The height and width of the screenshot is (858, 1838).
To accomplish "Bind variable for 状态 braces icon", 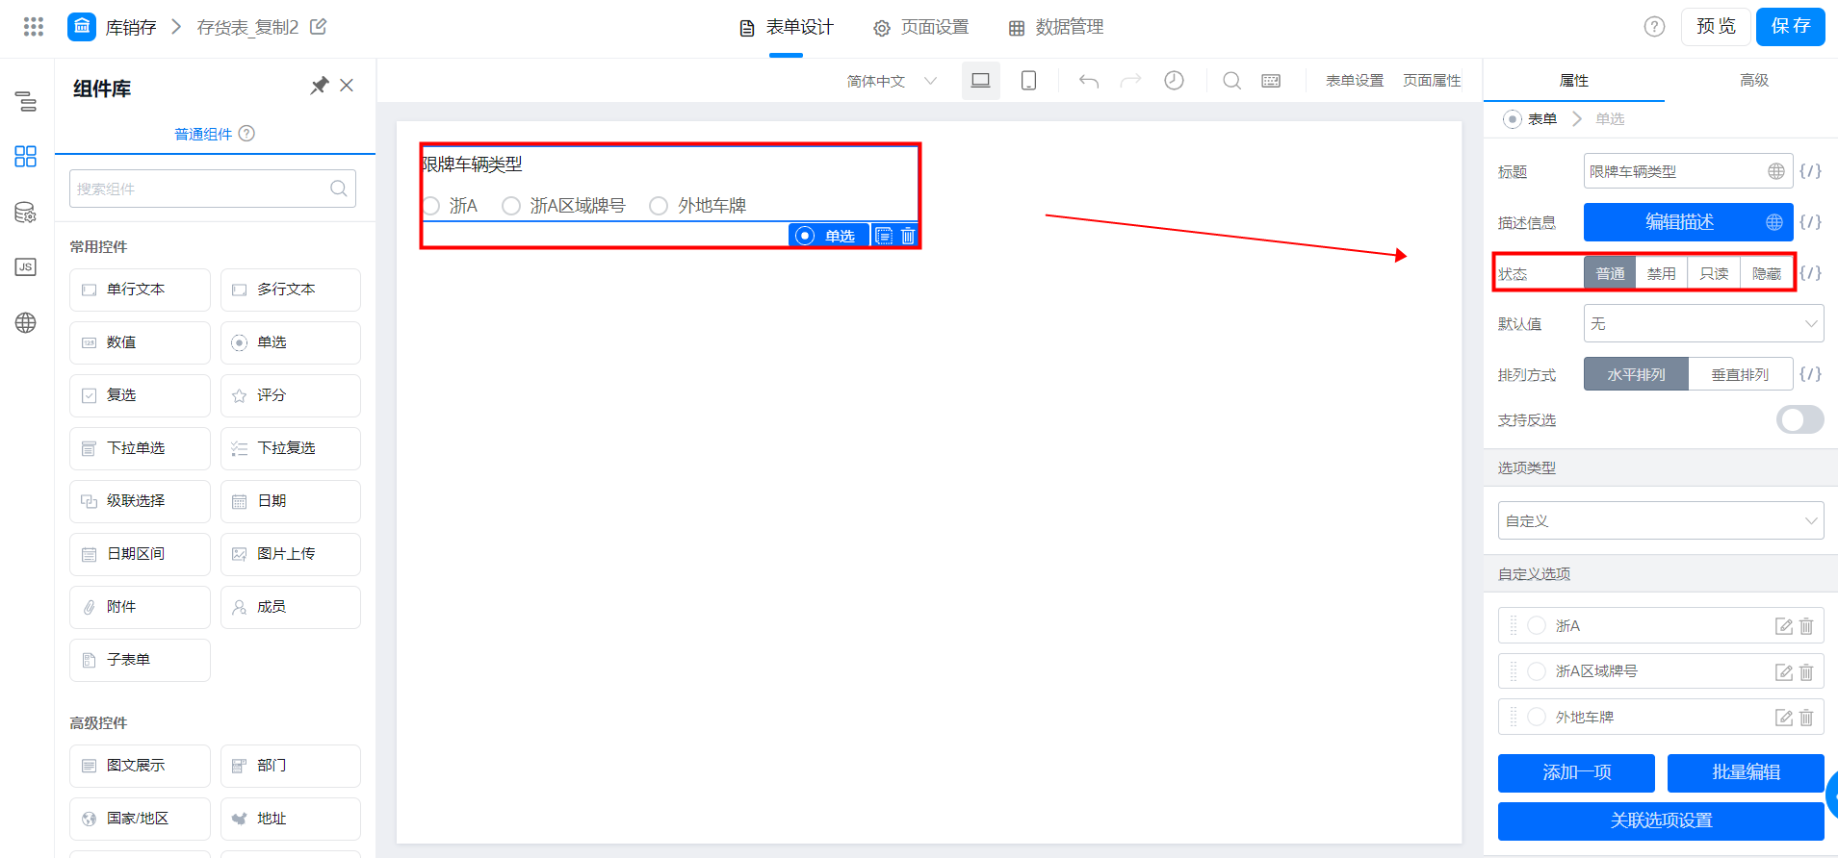I will [x=1810, y=273].
